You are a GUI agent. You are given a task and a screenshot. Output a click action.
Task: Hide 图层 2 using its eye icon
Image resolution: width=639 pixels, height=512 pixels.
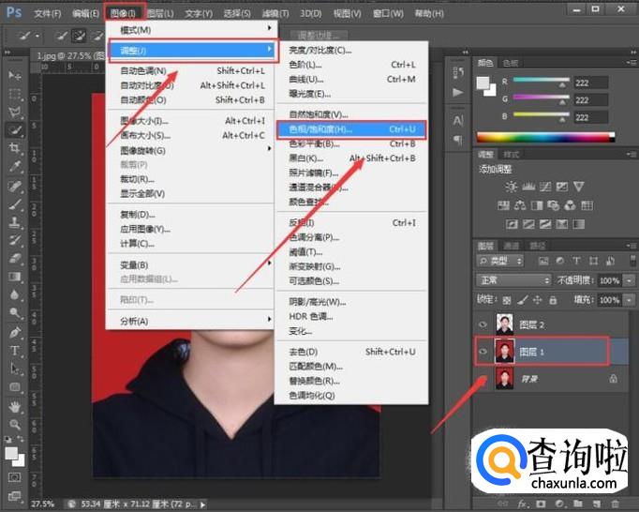point(483,324)
